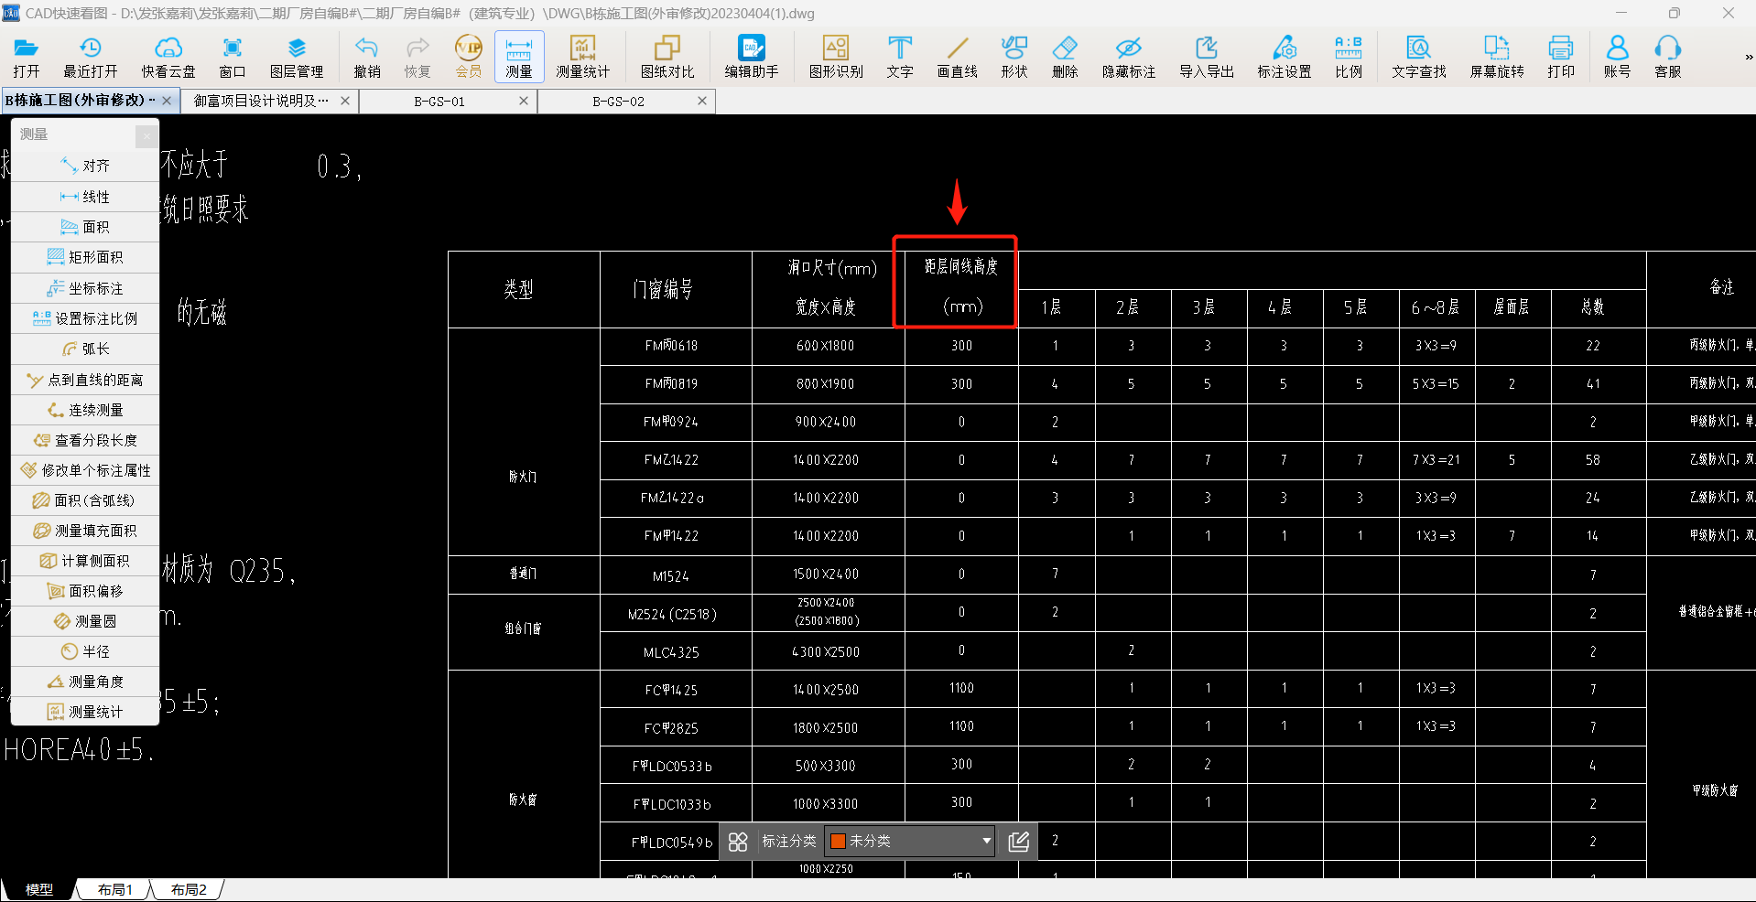Choose 测量统计 in measure panel

[85, 712]
